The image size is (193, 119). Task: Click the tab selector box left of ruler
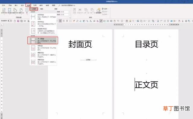(x=2, y=25)
